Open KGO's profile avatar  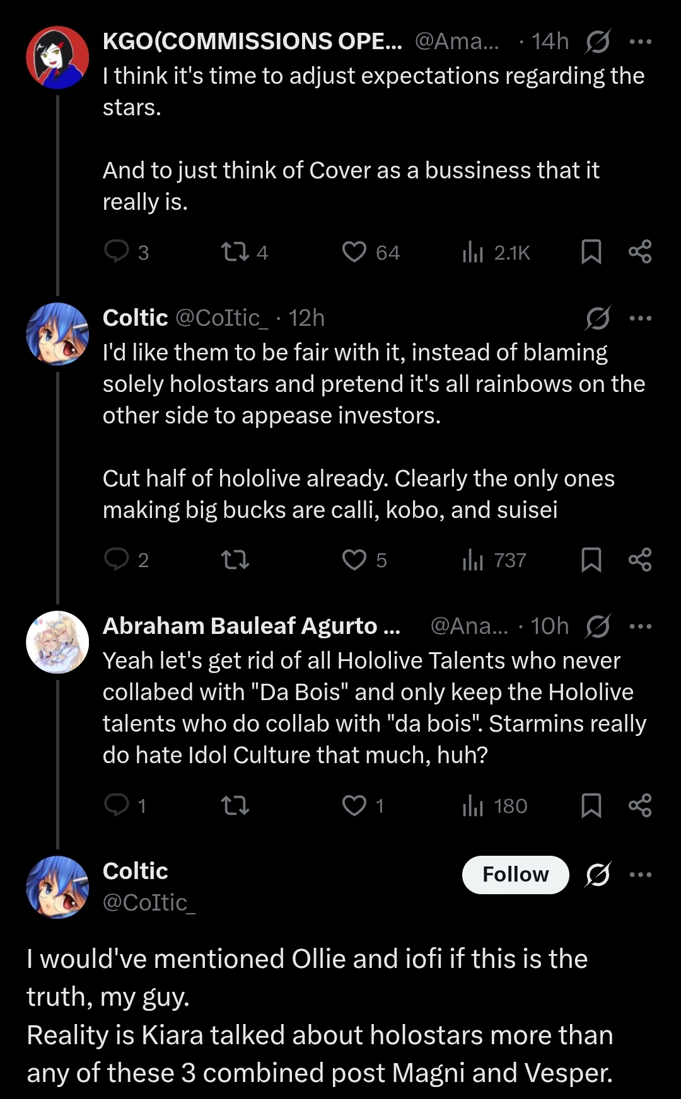click(57, 57)
